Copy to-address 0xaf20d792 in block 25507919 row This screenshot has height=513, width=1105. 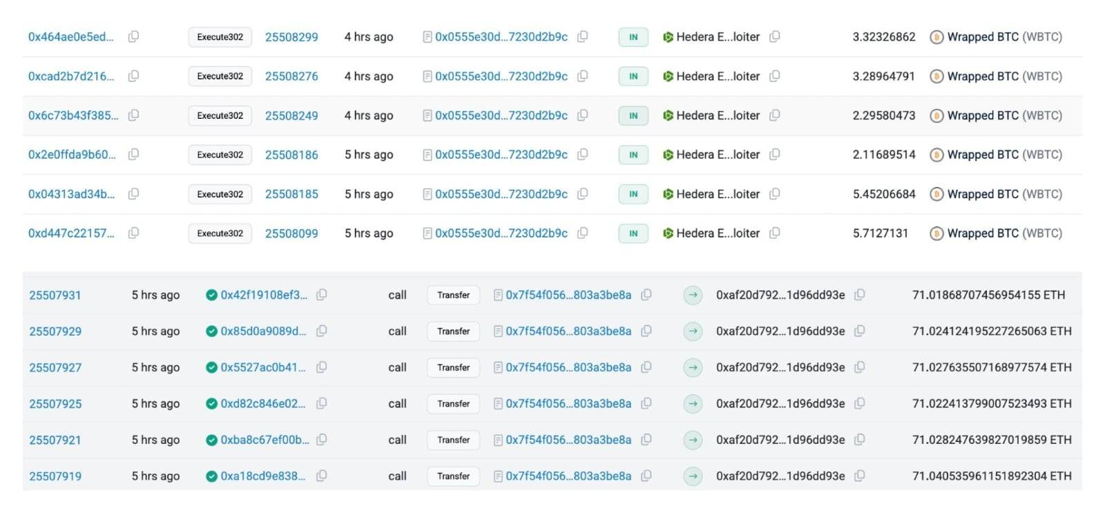[x=860, y=476]
